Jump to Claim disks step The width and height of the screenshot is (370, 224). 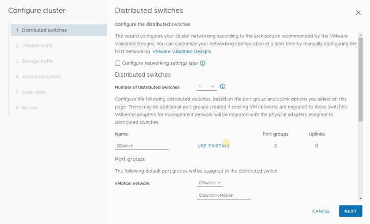pos(34,92)
